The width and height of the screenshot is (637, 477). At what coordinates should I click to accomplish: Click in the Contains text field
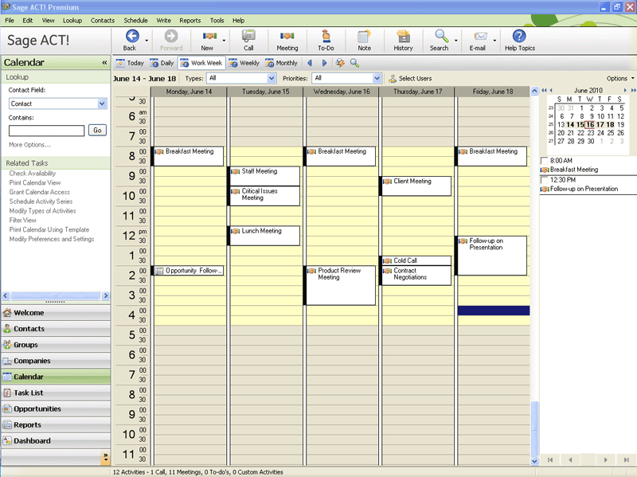(46, 130)
